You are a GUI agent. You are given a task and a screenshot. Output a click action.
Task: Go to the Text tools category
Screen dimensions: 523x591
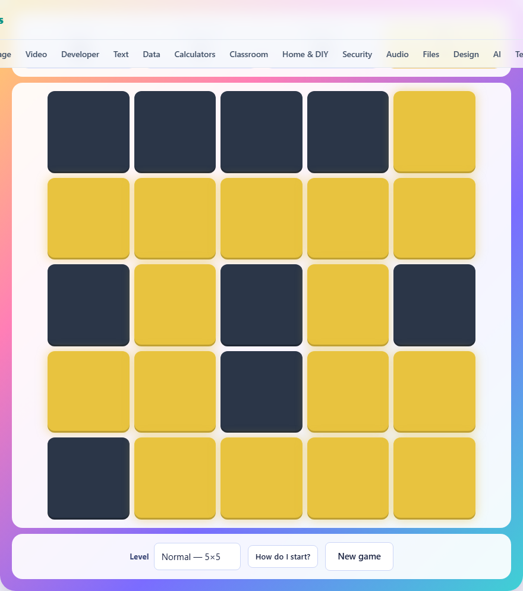(121, 54)
